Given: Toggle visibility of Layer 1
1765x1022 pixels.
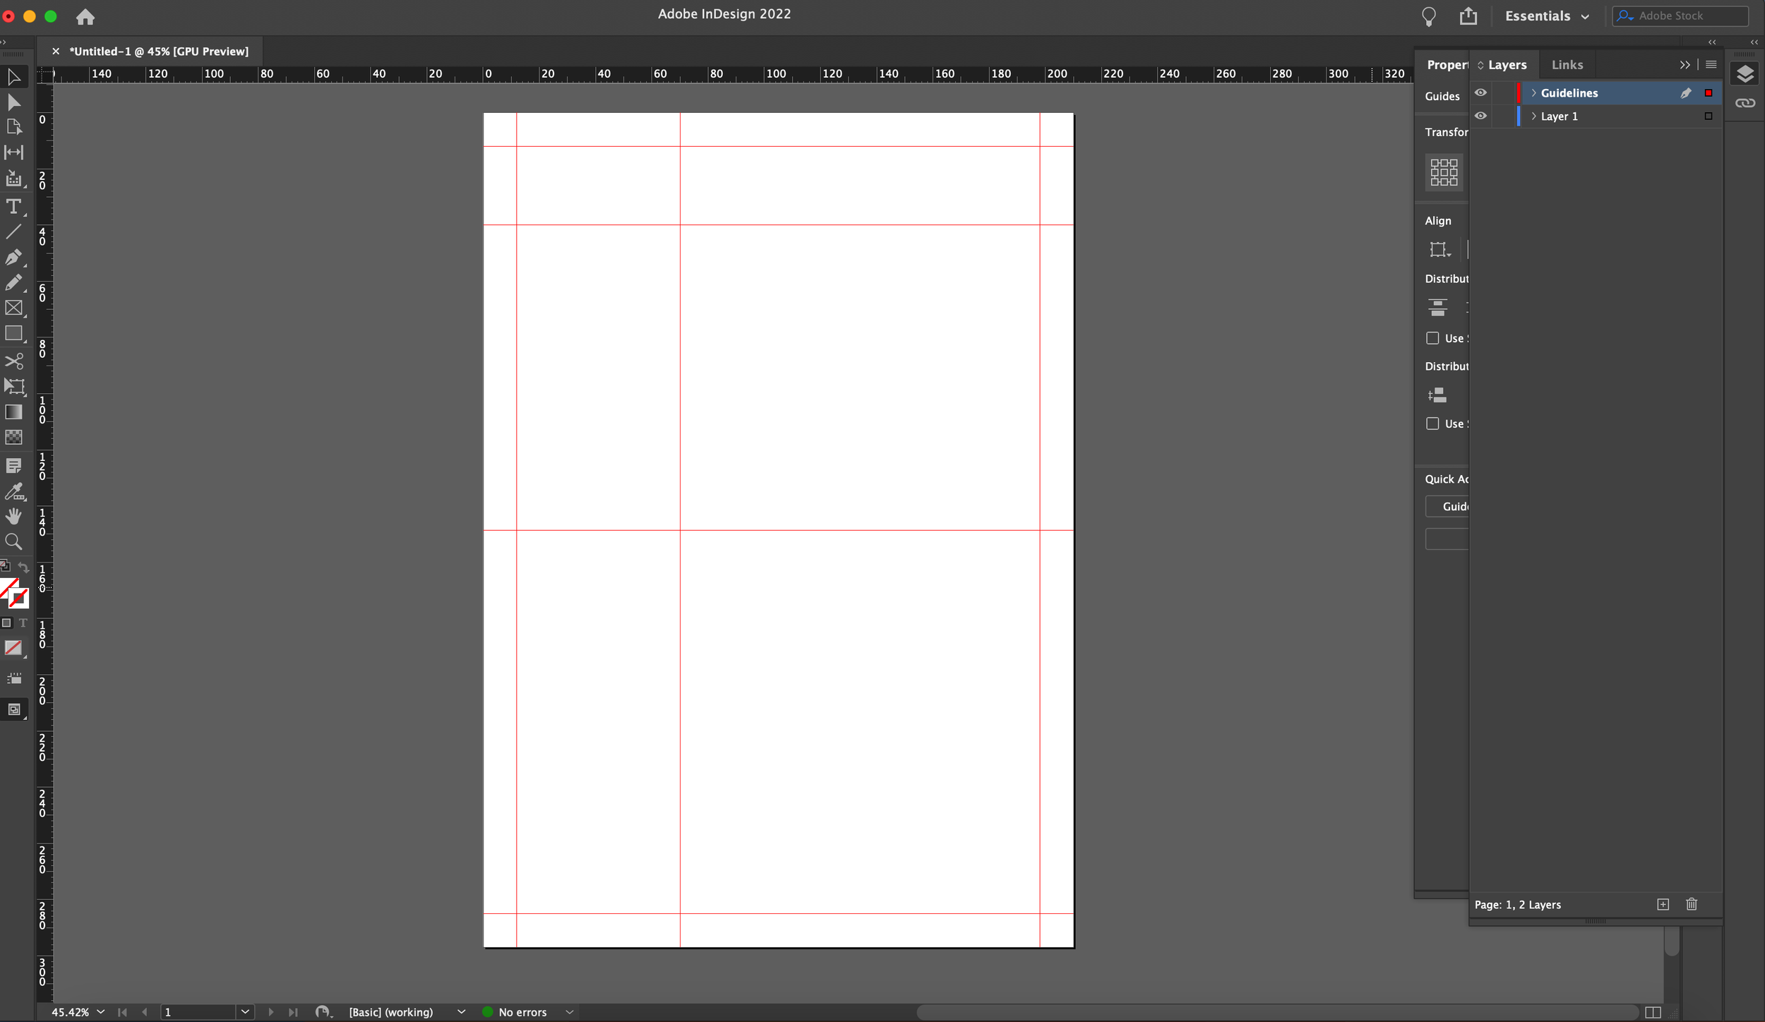Looking at the screenshot, I should pos(1482,116).
